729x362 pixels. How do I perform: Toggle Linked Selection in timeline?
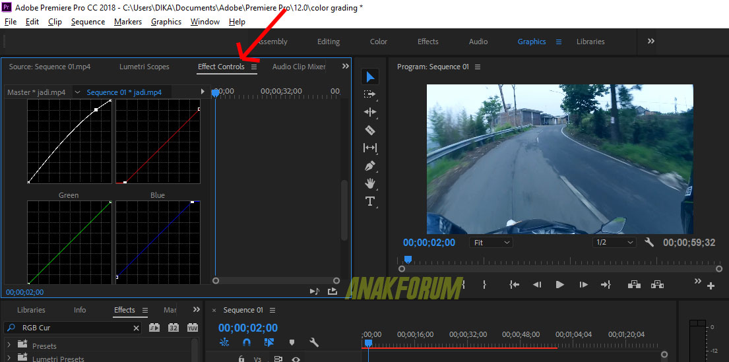click(269, 343)
